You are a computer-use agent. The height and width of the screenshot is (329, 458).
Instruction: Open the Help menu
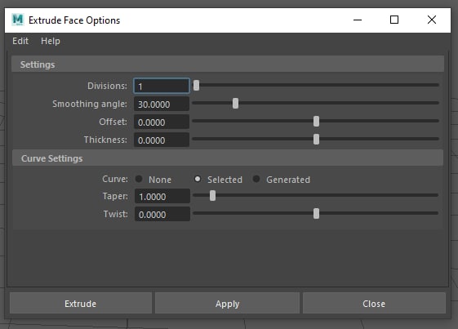coord(51,41)
